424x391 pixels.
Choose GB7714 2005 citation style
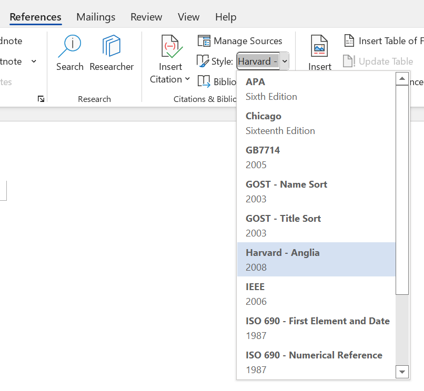tap(316, 157)
